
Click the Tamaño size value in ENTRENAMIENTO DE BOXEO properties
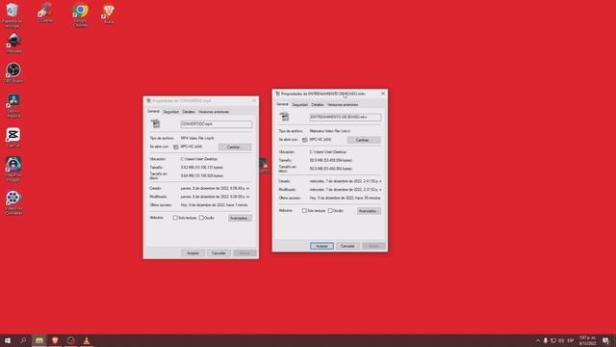click(331, 160)
